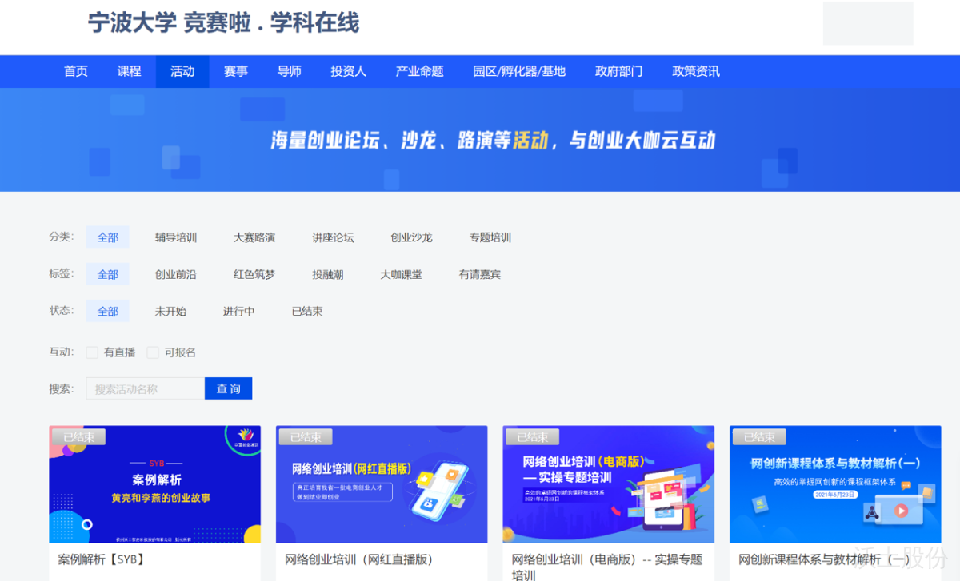The height and width of the screenshot is (581, 960).
Task: Open the 网络创业培训 网红直播版 thumbnail
Action: 382,484
